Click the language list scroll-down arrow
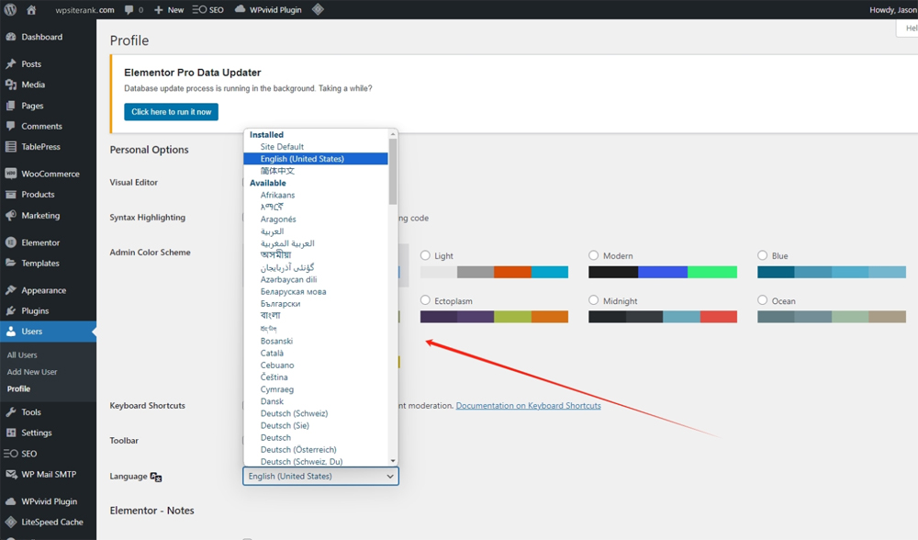 click(393, 461)
